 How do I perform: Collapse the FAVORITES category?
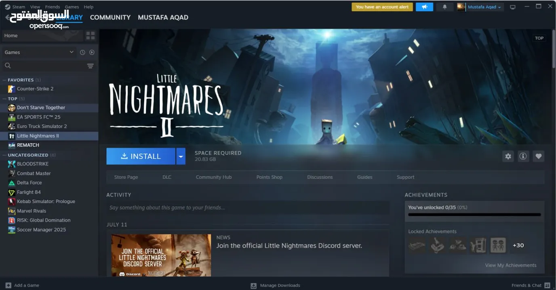4,80
